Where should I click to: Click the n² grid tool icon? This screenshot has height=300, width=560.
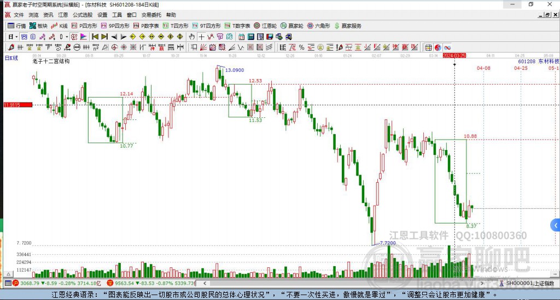[96, 47]
